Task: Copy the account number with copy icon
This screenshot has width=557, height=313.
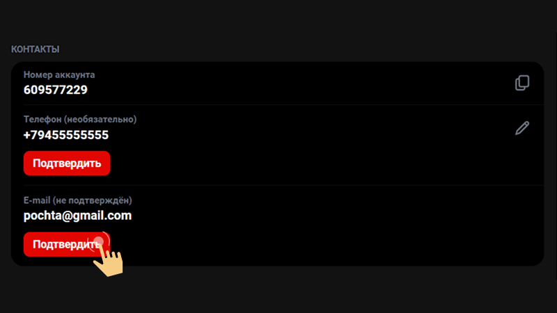Action: pyautogui.click(x=522, y=83)
